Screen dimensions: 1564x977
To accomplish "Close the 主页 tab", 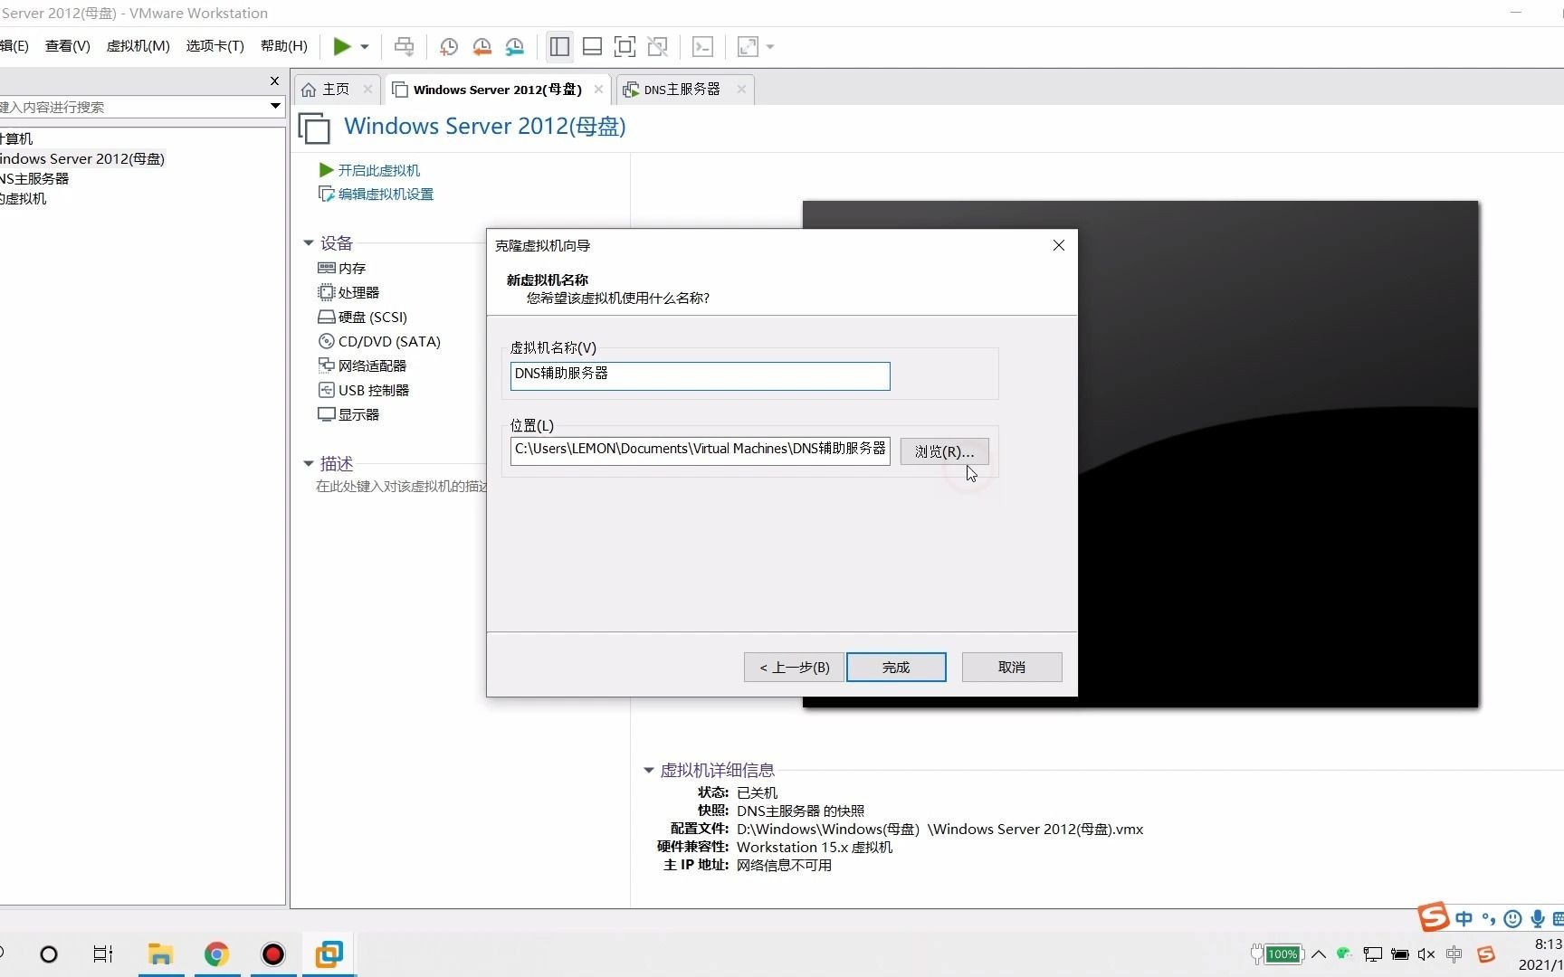I will coord(367,89).
